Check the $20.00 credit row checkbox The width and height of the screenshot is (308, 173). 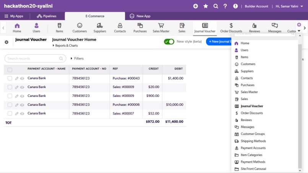[10, 87]
